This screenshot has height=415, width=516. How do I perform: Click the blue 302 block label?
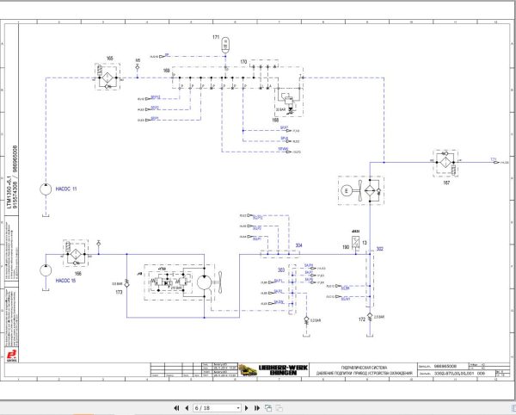pos(379,249)
